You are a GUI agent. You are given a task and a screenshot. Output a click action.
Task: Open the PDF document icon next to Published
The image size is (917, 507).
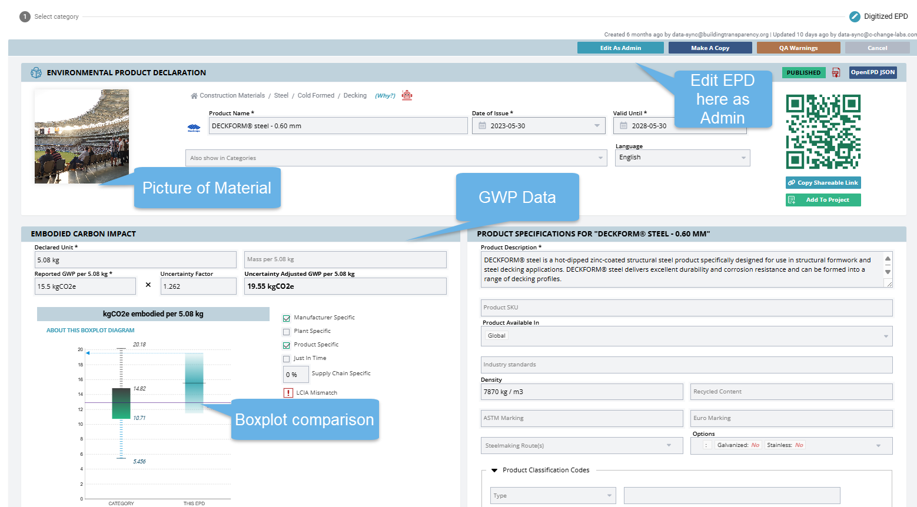point(836,72)
